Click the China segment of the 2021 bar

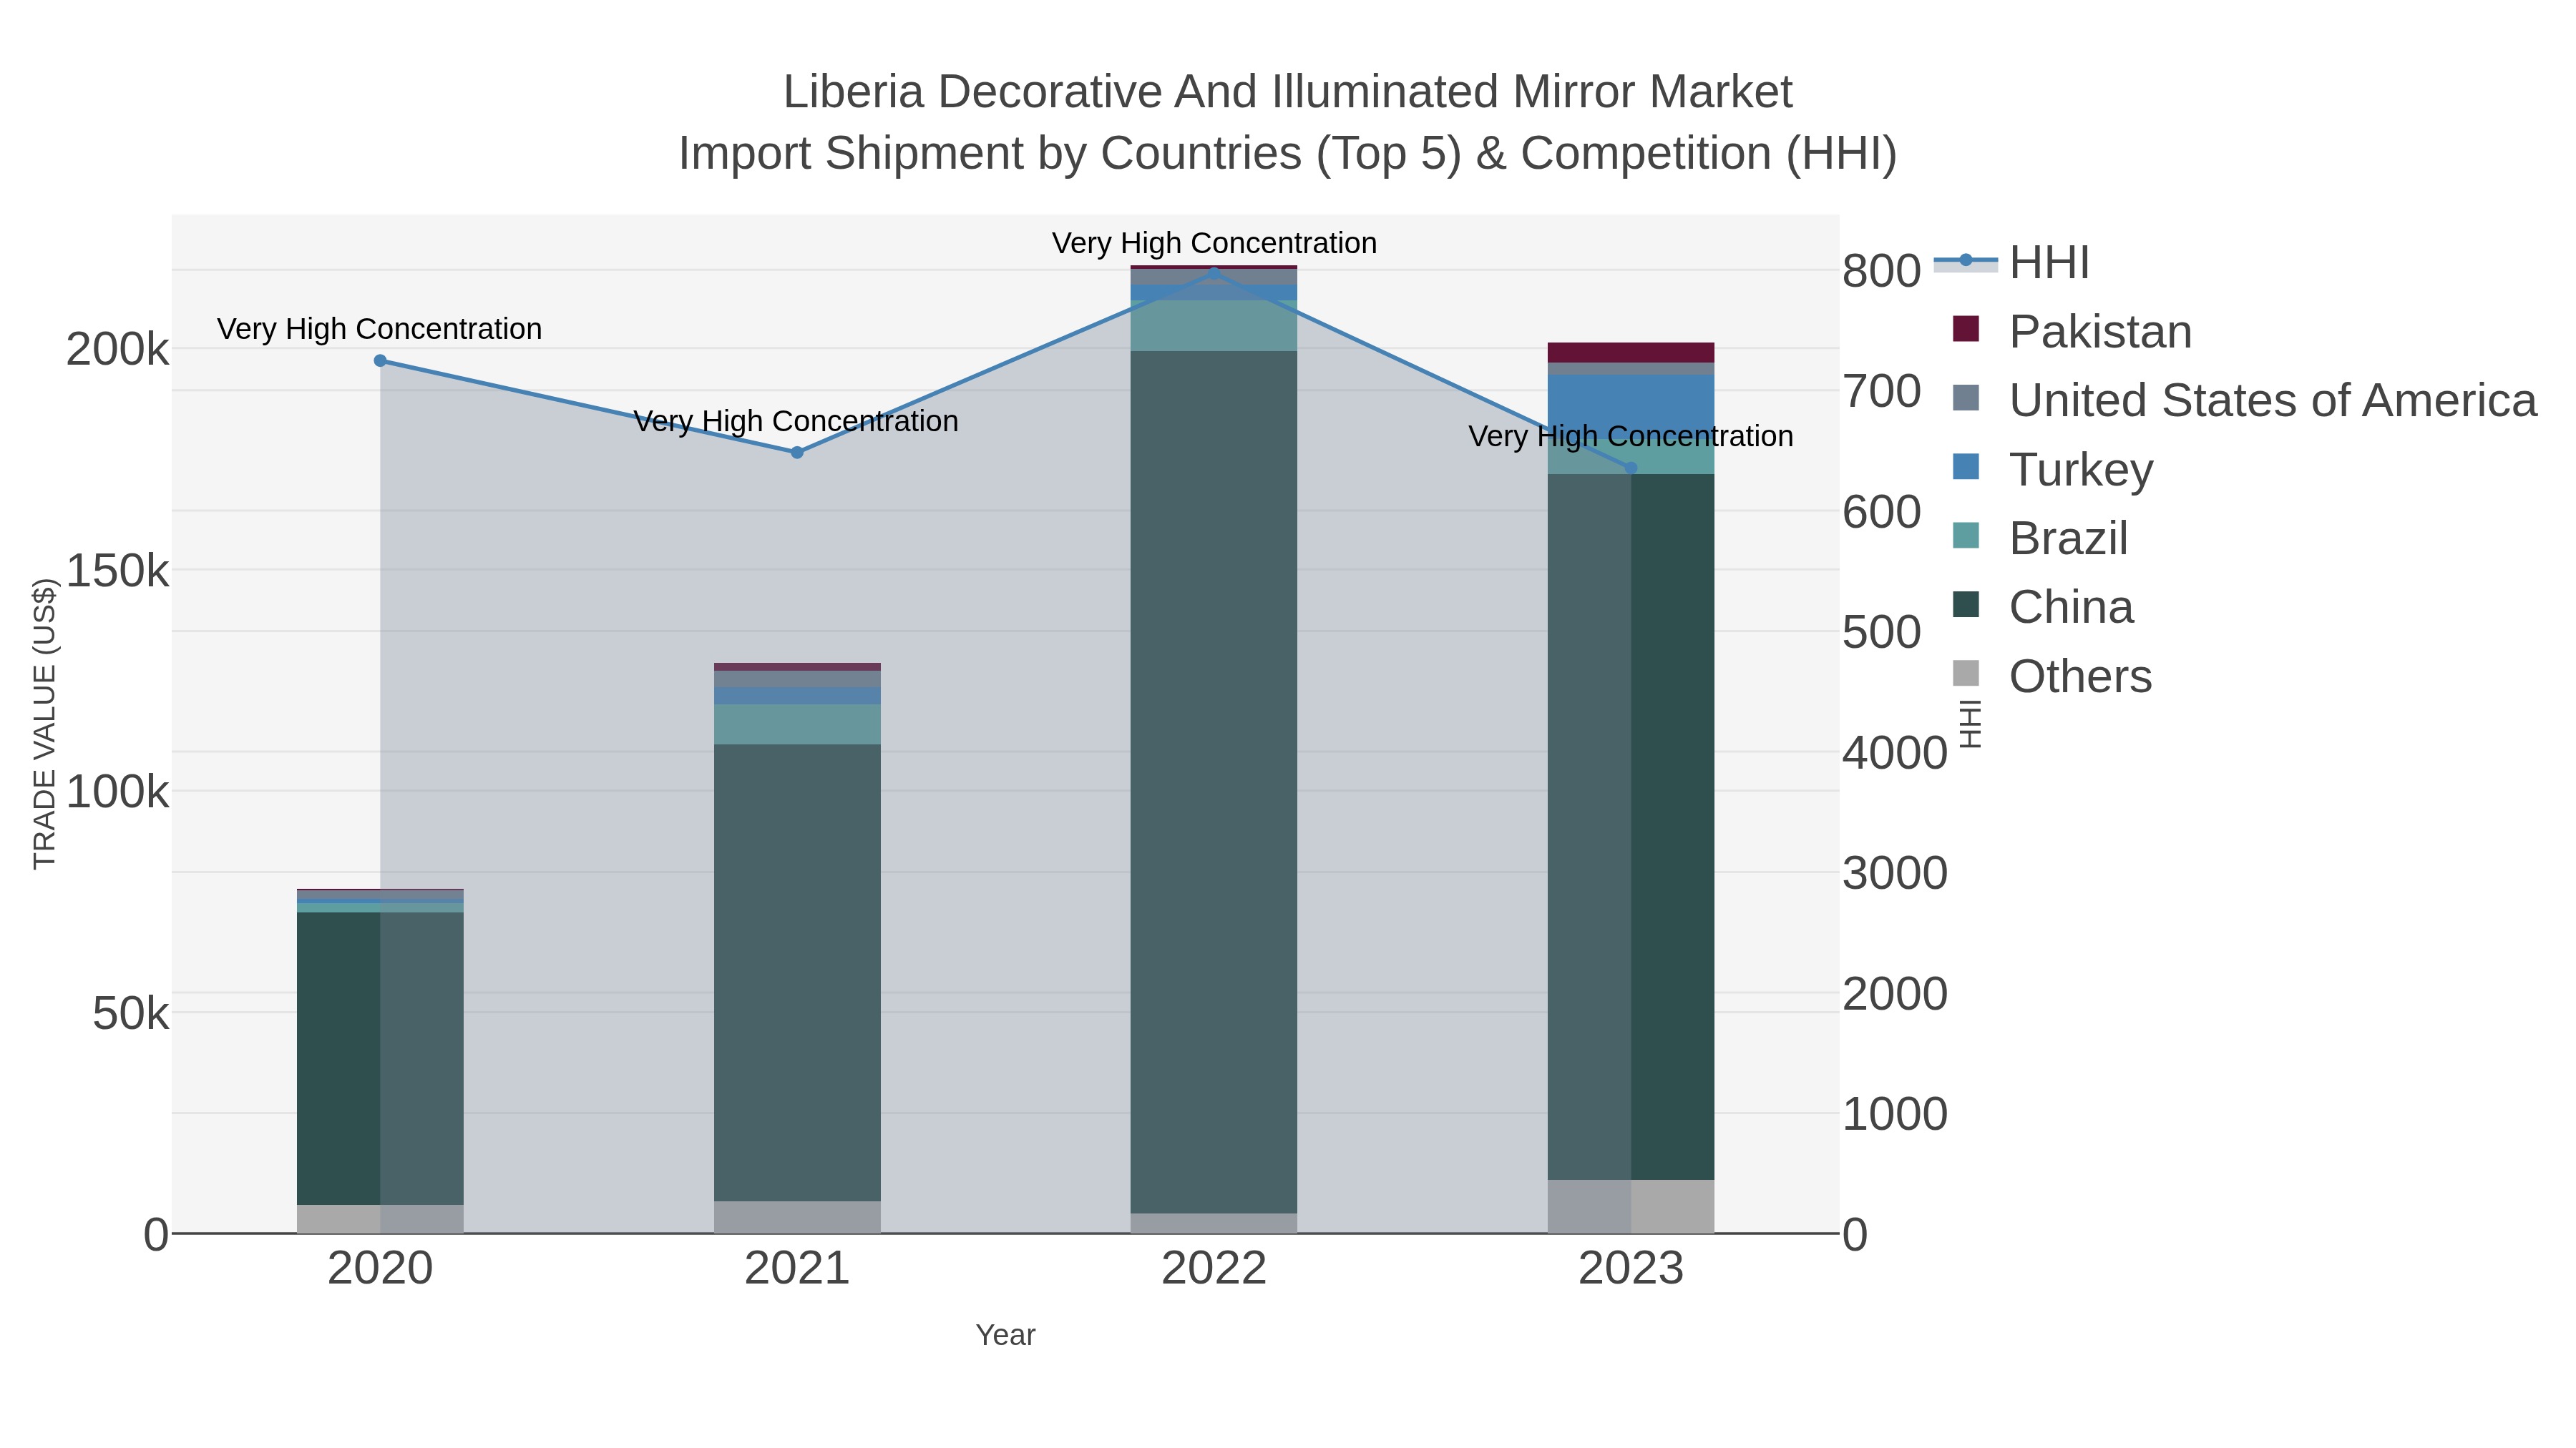(x=797, y=972)
